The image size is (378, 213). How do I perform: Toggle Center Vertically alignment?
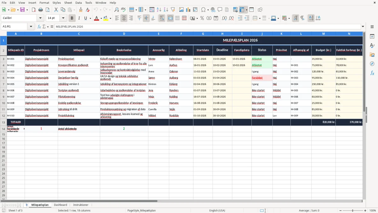146,18
